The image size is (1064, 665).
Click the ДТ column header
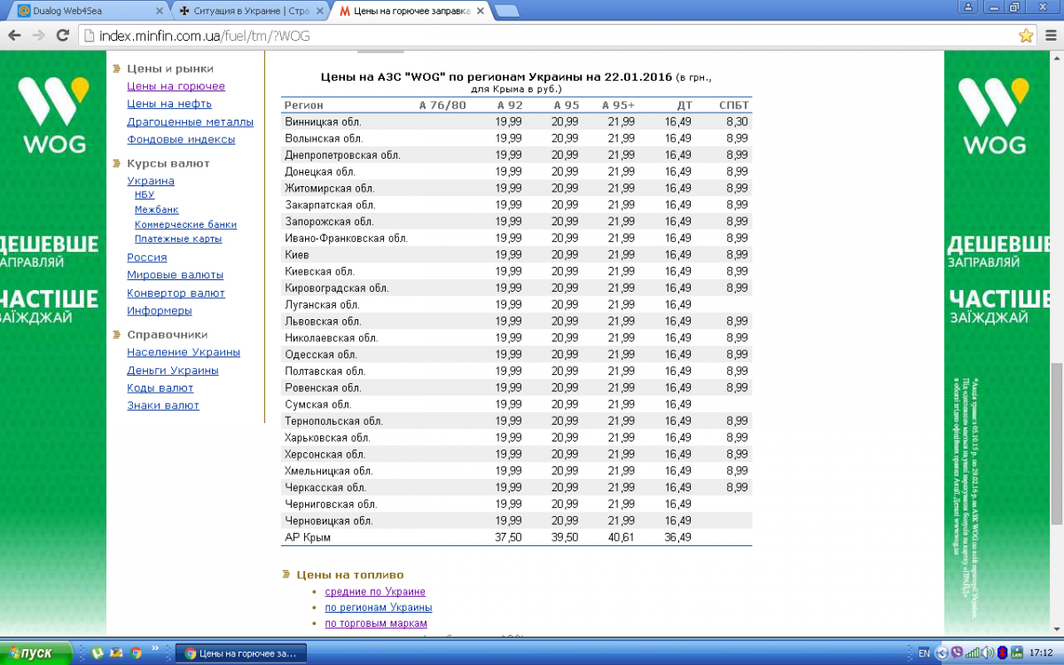(x=685, y=106)
